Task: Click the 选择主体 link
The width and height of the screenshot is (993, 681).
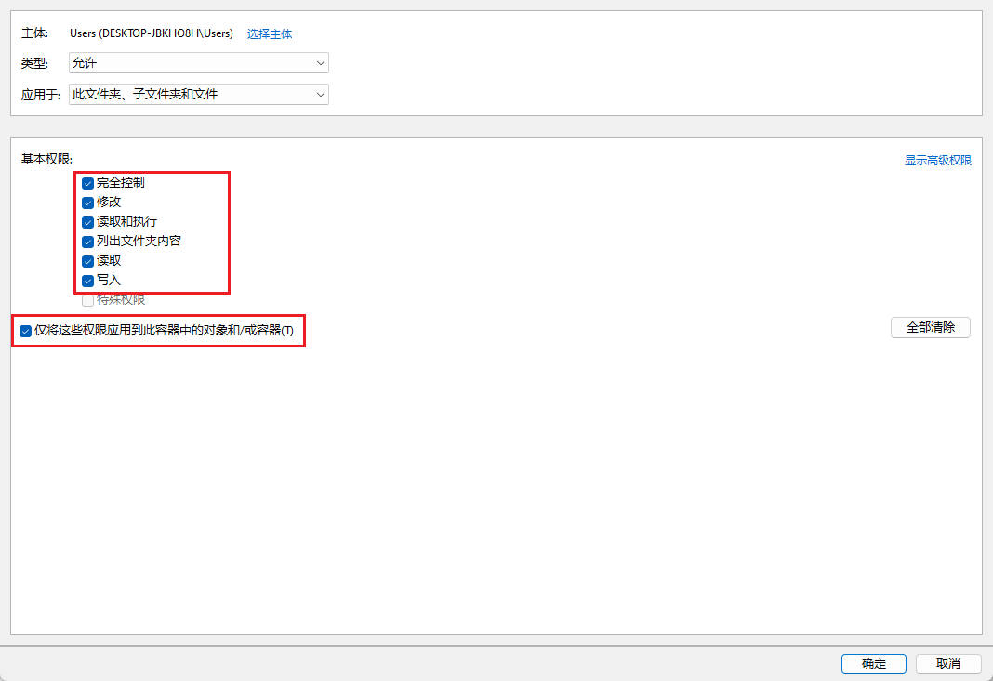Action: (x=270, y=33)
